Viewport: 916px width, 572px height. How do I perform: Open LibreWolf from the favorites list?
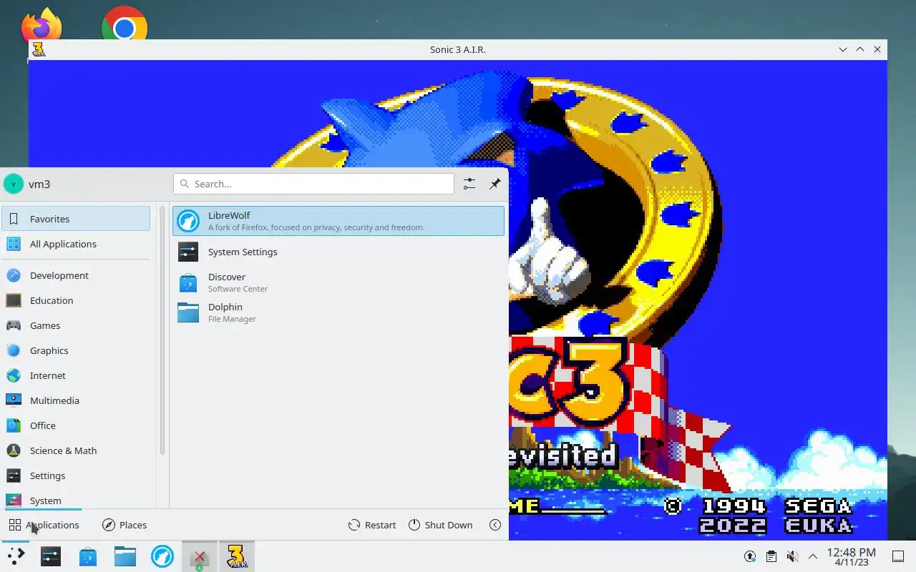tap(338, 221)
